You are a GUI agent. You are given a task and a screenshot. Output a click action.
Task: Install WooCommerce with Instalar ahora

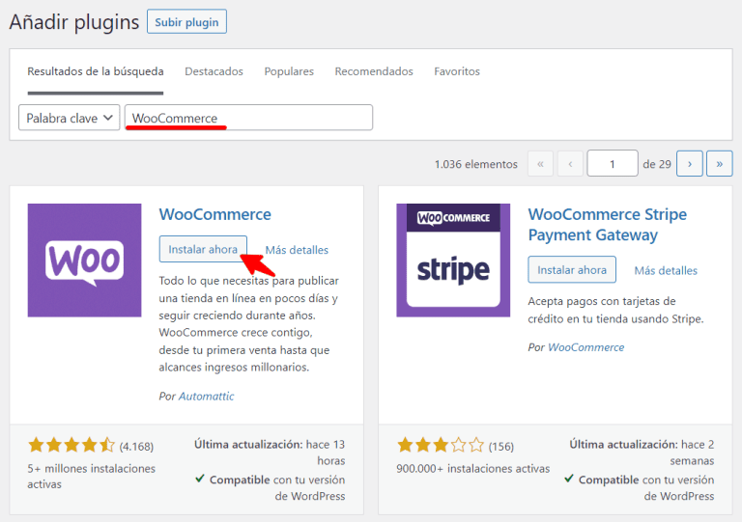203,249
